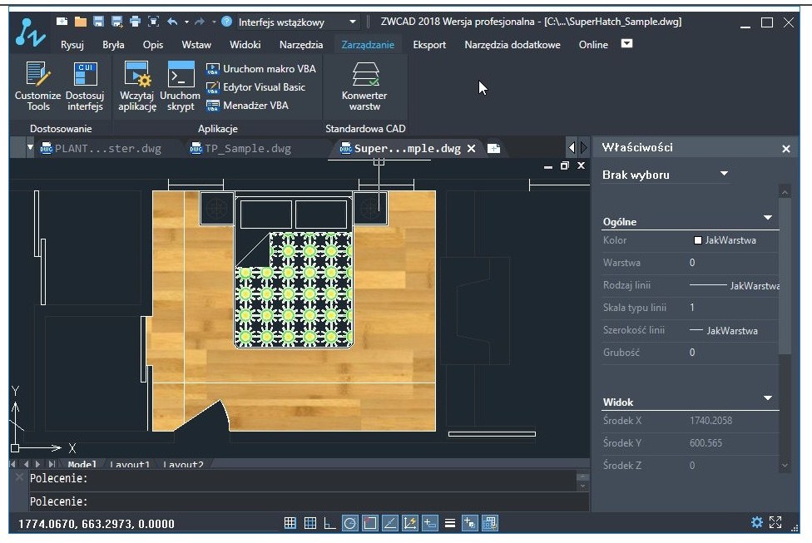Redo the last undone action
This screenshot has height=543, width=812.
click(200, 22)
